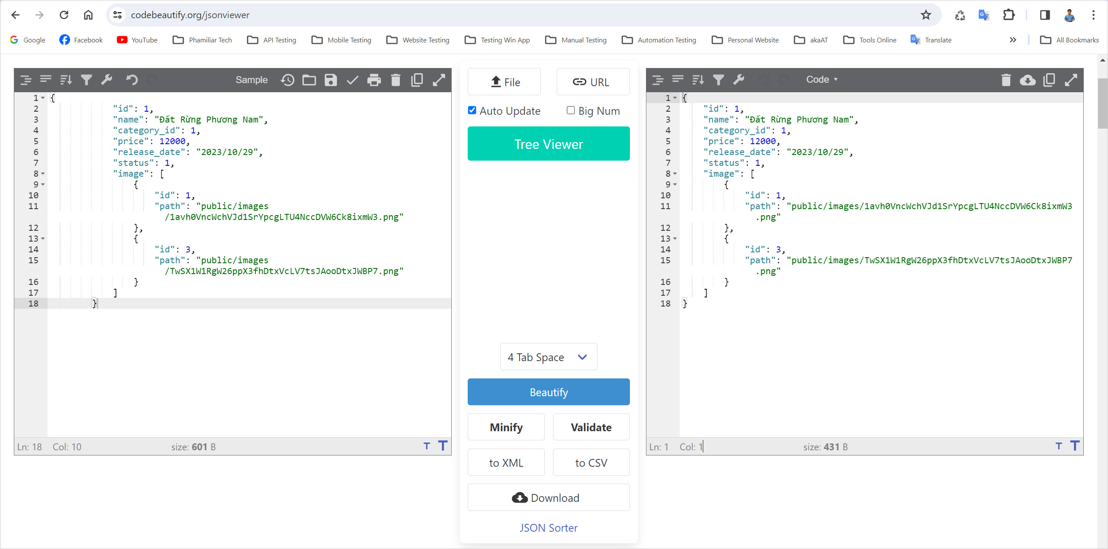
Task: Print left editor contents
Action: click(x=374, y=80)
